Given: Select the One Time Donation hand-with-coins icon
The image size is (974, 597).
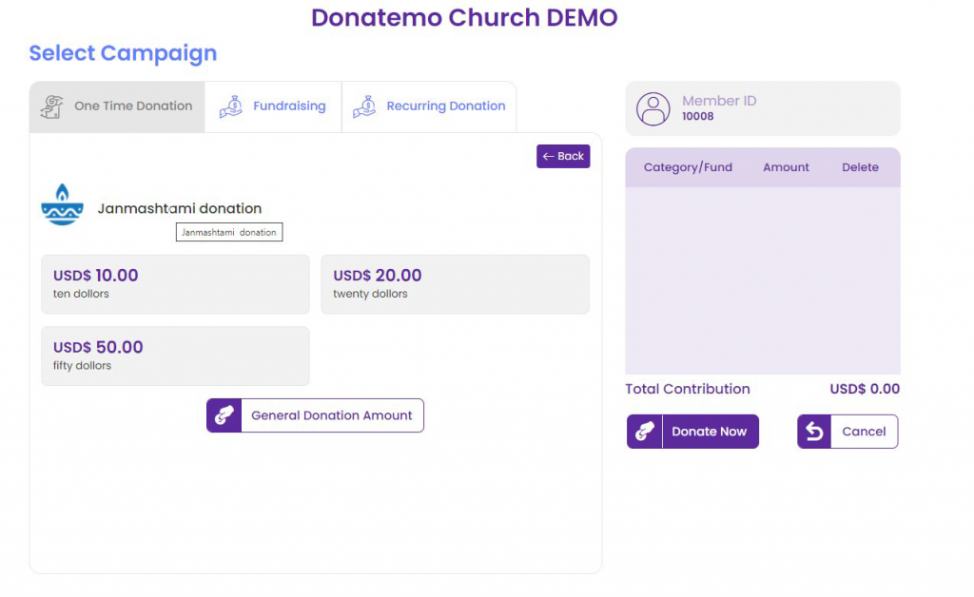Looking at the screenshot, I should pyautogui.click(x=52, y=106).
